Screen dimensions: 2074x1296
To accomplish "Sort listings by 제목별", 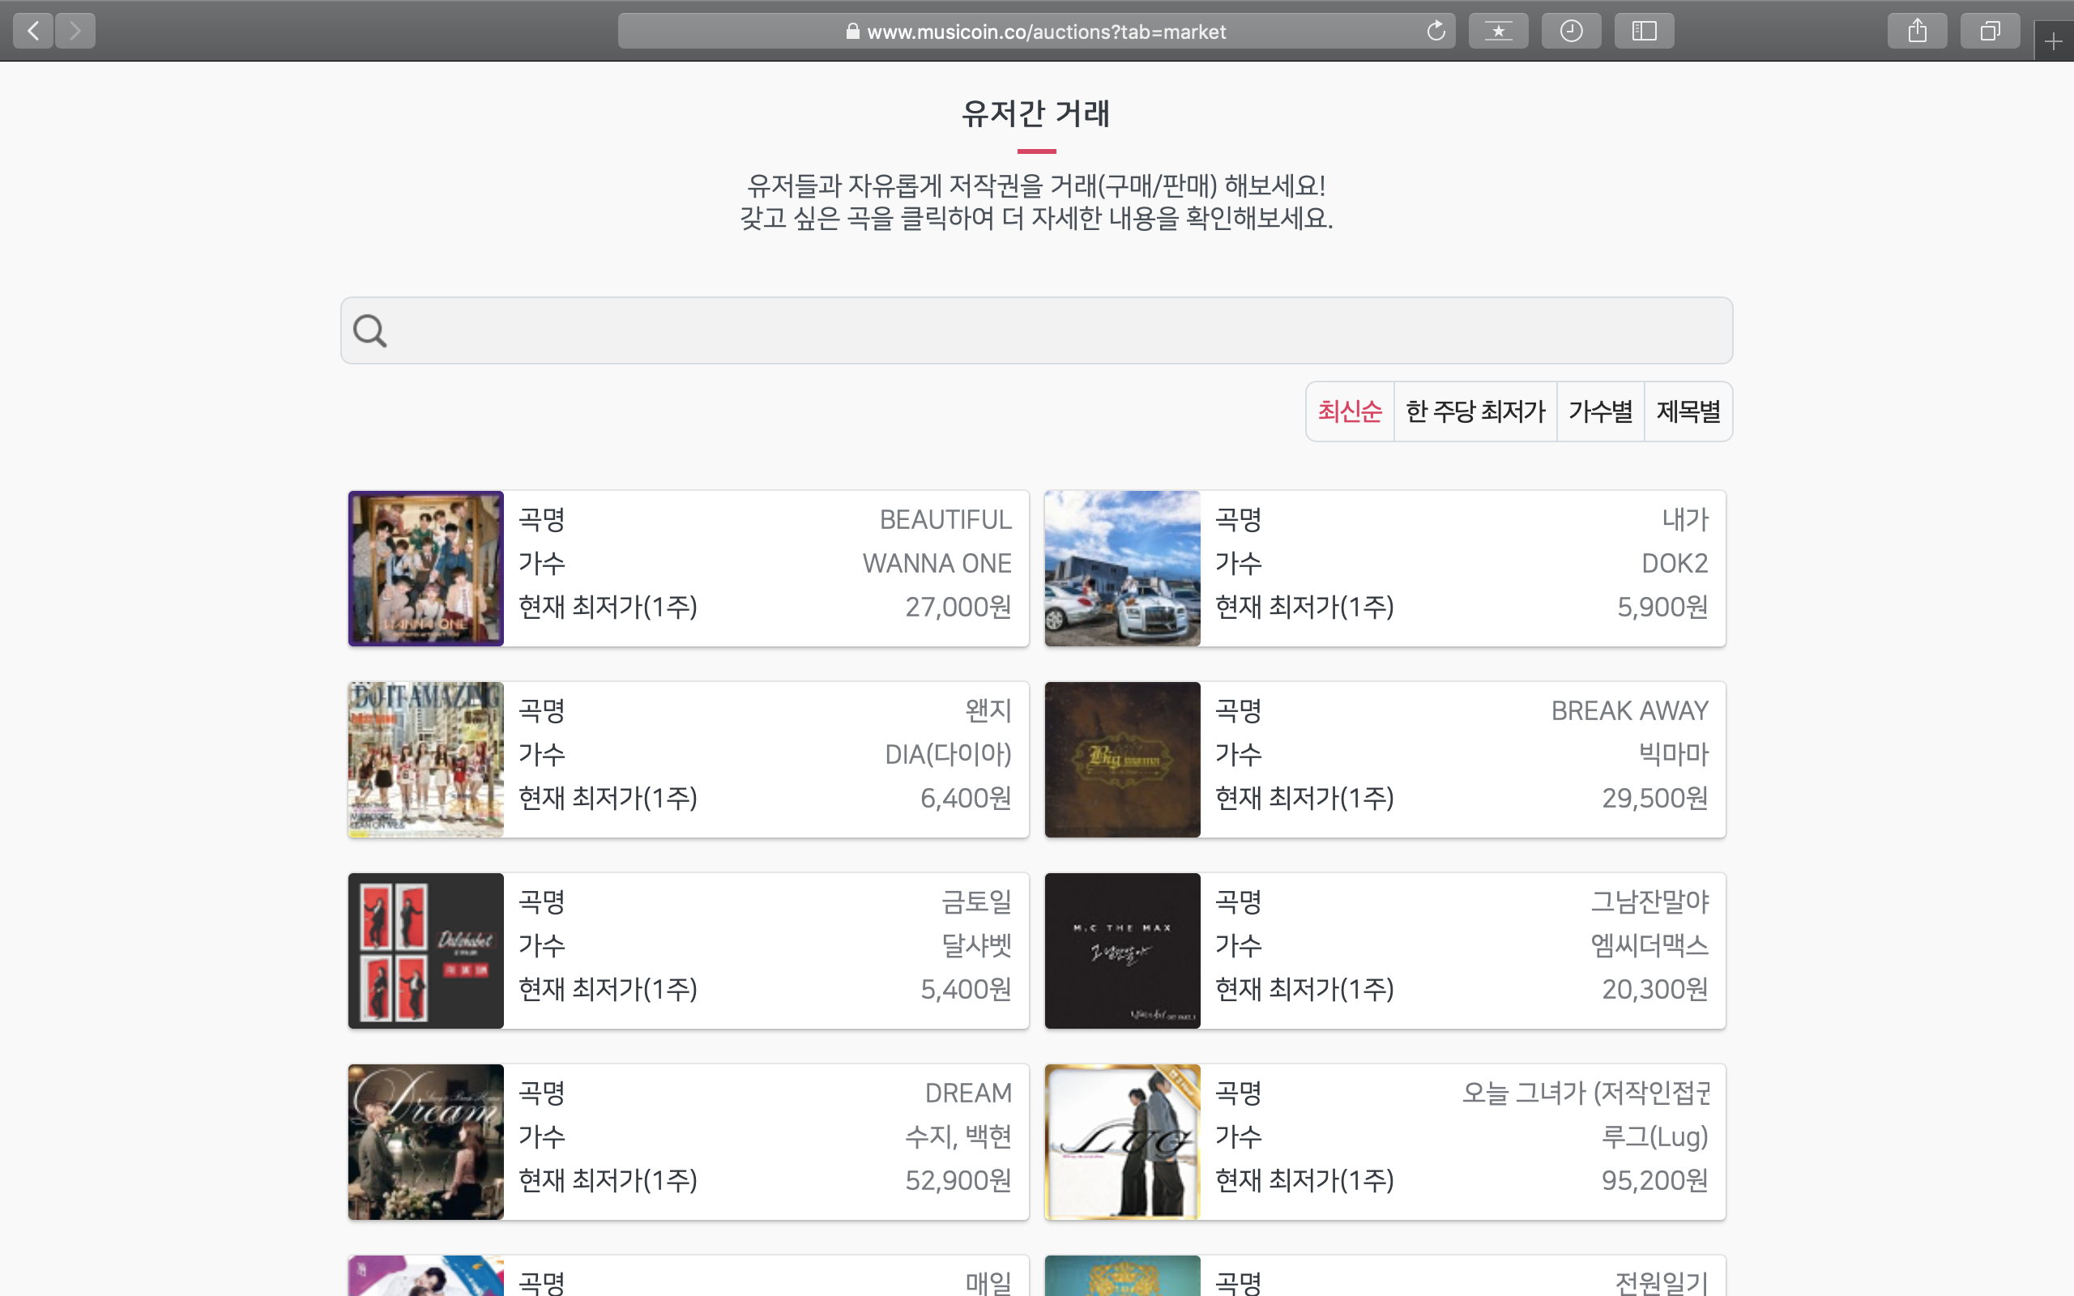I will pyautogui.click(x=1688, y=412).
